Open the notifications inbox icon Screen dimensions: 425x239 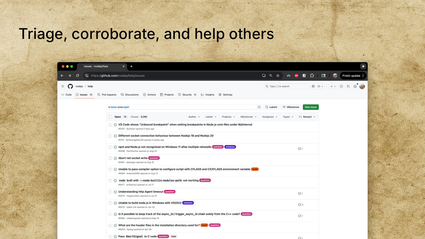(x=355, y=86)
